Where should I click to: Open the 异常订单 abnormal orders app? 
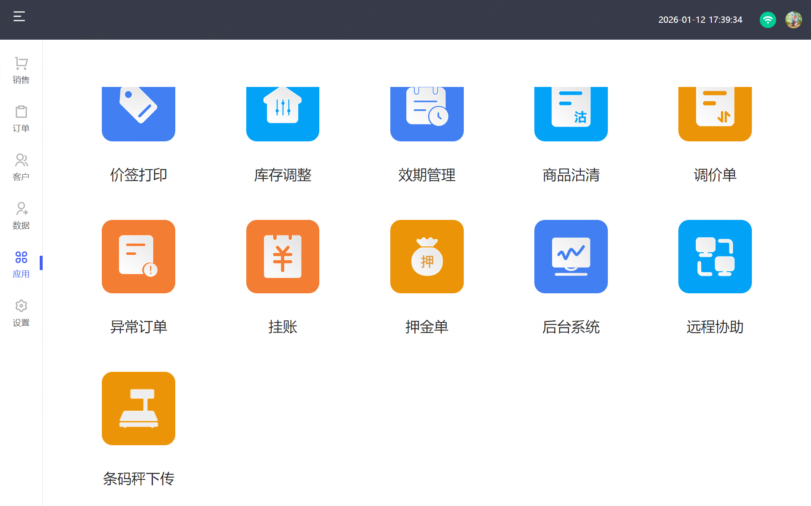[x=138, y=257]
